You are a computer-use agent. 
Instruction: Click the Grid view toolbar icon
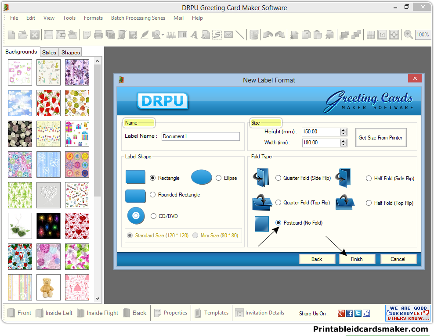tap(370, 35)
